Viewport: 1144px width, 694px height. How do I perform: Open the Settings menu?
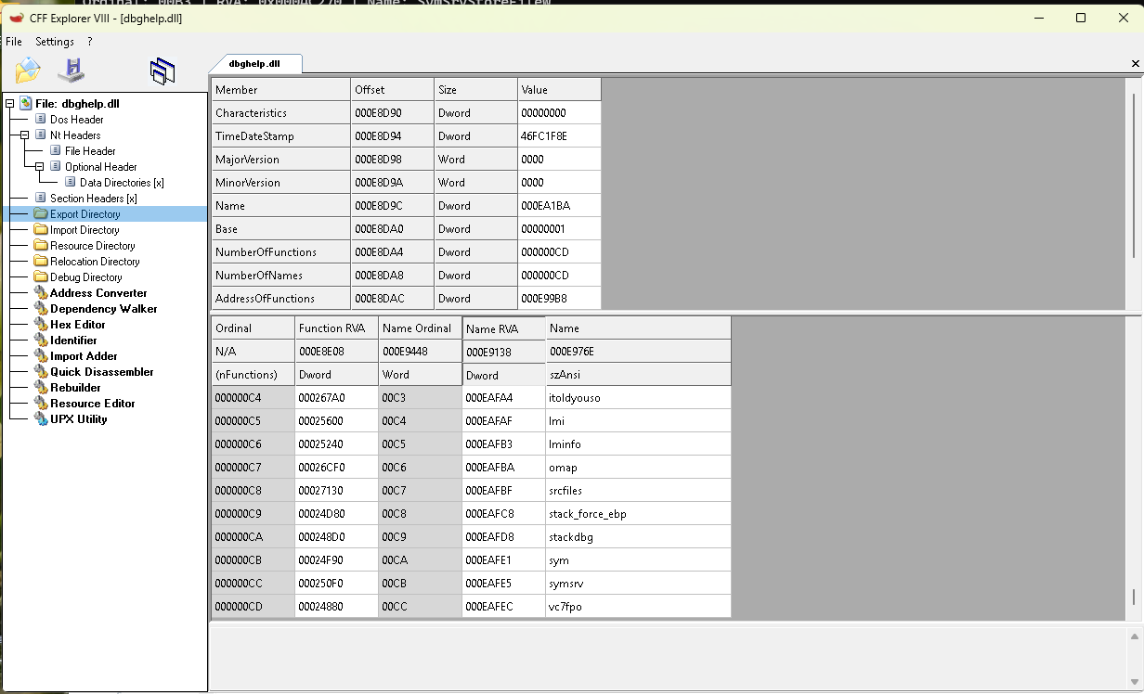click(x=55, y=42)
